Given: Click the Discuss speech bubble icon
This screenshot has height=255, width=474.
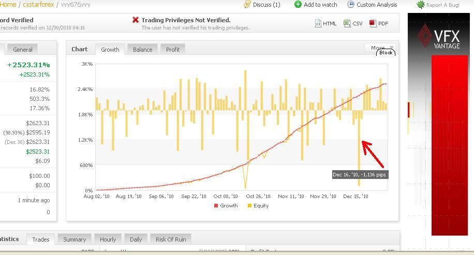Looking at the screenshot, I should click(247, 5).
